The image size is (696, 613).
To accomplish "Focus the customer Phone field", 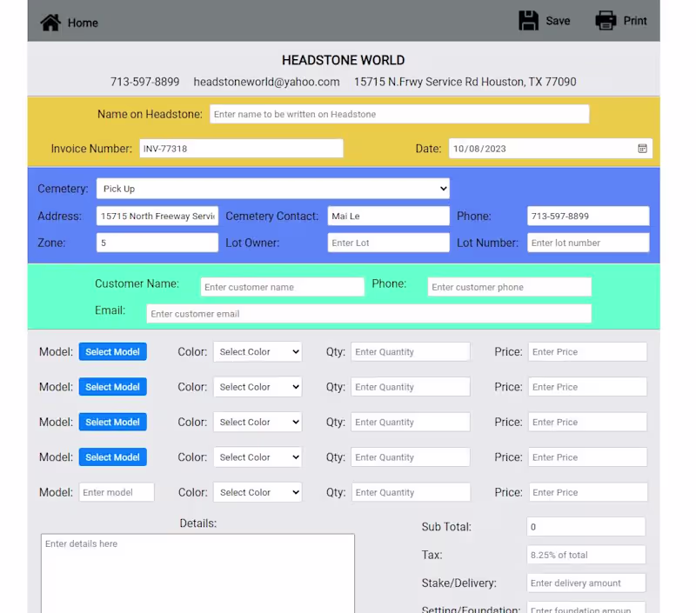I will click(x=510, y=287).
